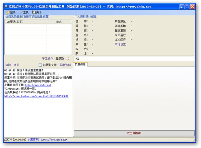Open the 本地设置 link
Viewport: 201px width, 148px height.
[120, 44]
